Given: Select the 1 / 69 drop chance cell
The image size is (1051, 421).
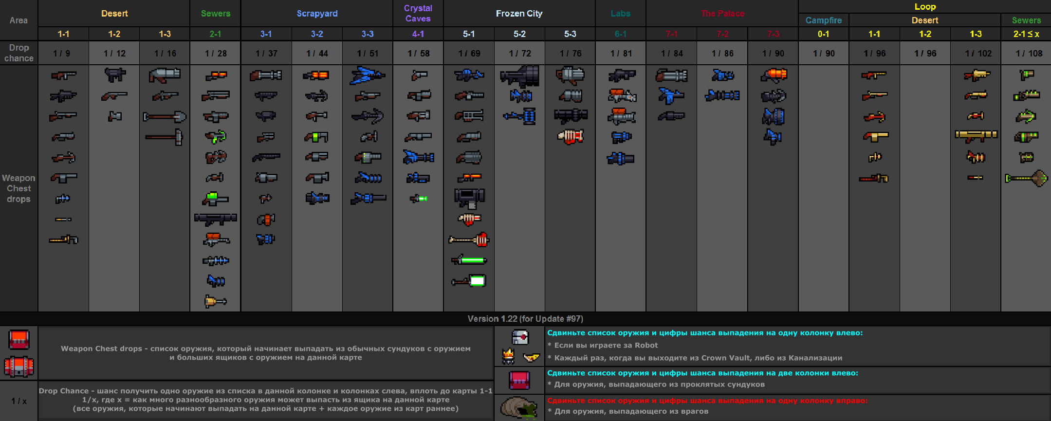Looking at the screenshot, I should 469,54.
